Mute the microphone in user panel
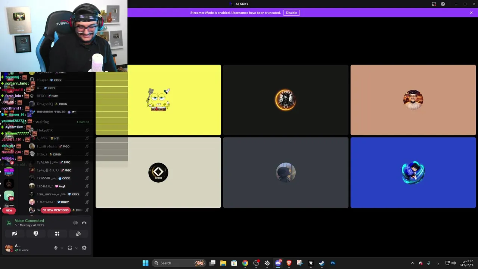Viewport: 478px width, 269px height. pos(56,248)
